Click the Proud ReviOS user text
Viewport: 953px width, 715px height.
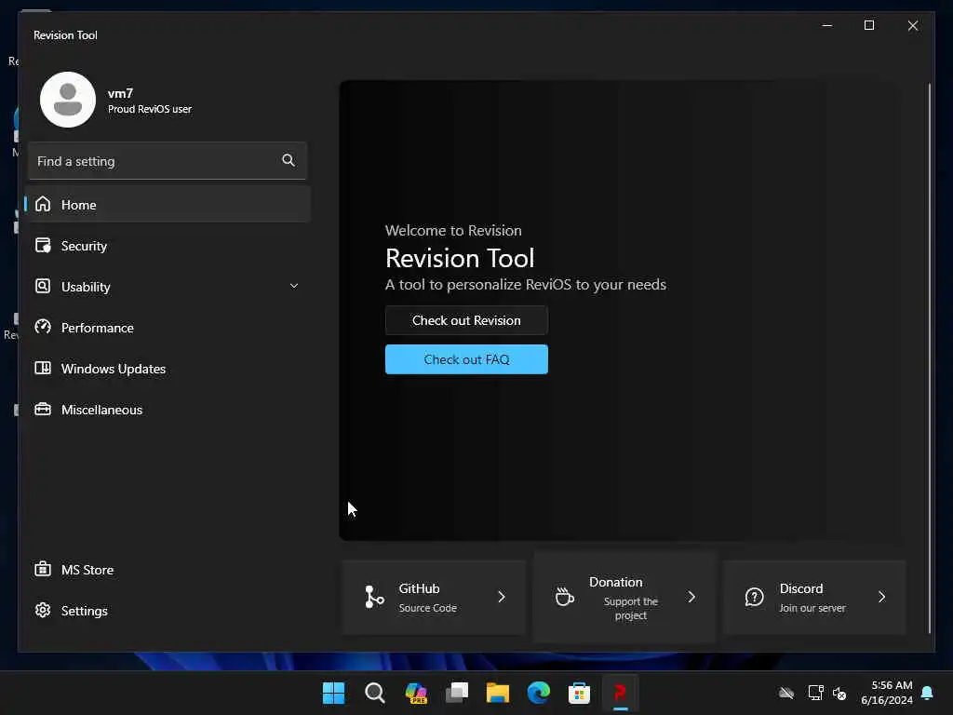coord(150,109)
